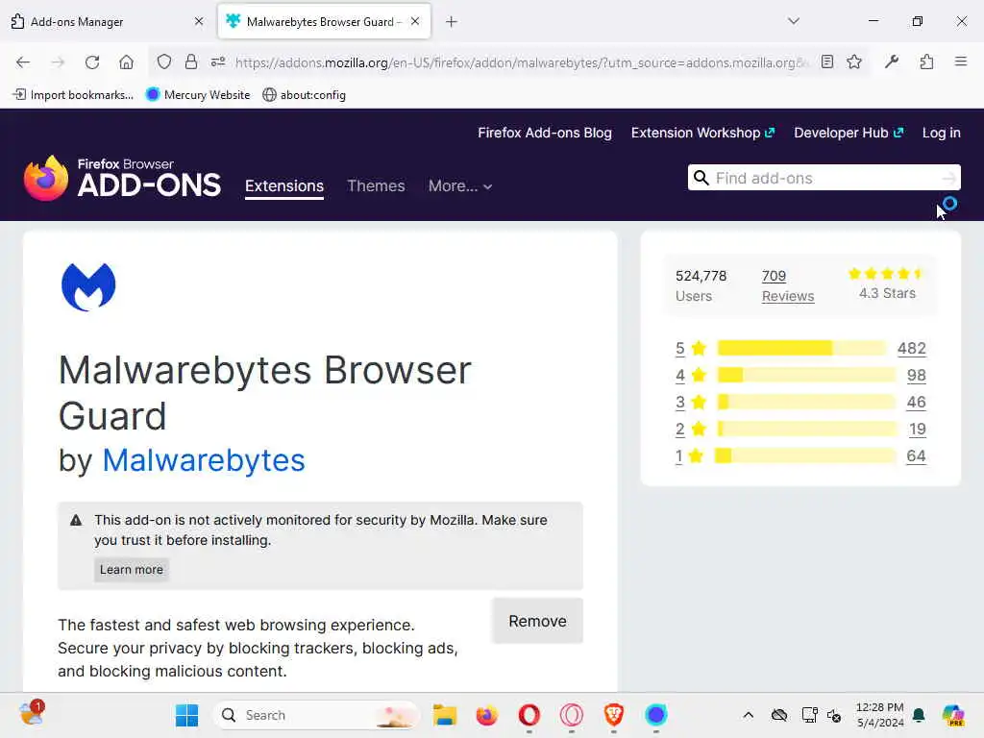Select the Malwarebytes Browser Guard tab
984x738 pixels.
(x=324, y=22)
